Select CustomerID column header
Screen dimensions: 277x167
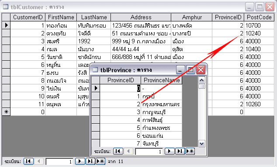point(28,17)
